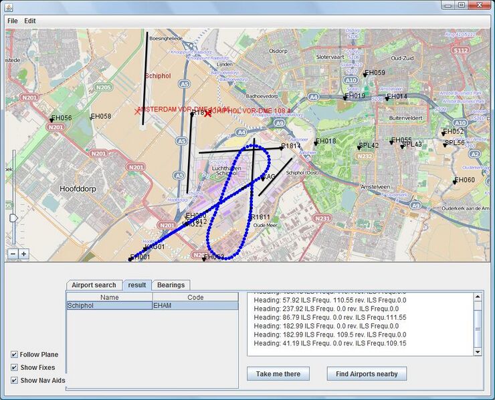Click the Find Airports nearby button

[x=367, y=374]
